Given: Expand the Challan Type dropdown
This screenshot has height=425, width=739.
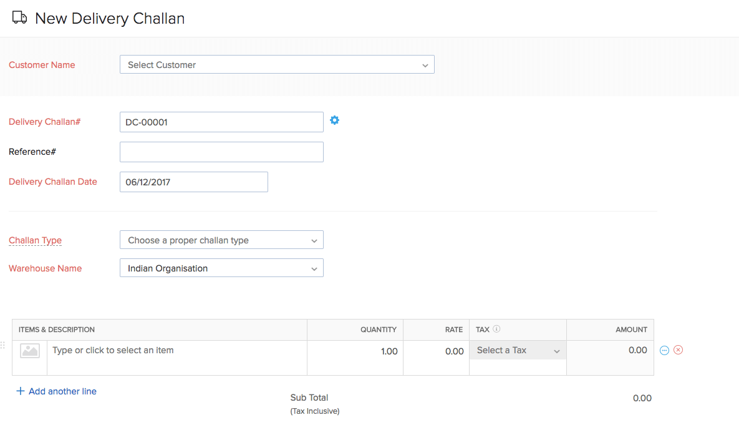Looking at the screenshot, I should (x=221, y=240).
